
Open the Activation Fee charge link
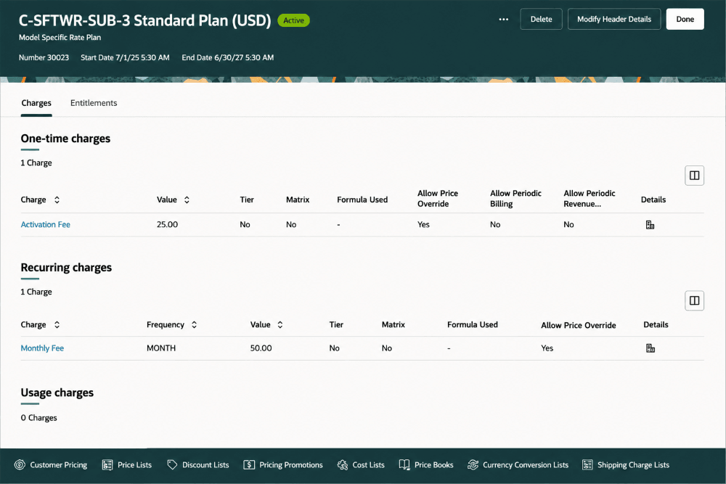tap(45, 224)
